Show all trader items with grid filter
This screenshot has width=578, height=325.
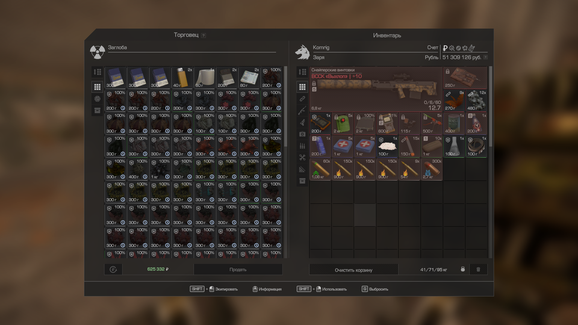click(x=97, y=87)
